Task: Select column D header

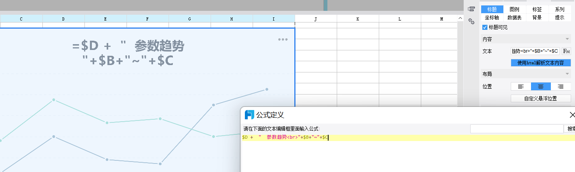Action: click(x=63, y=19)
